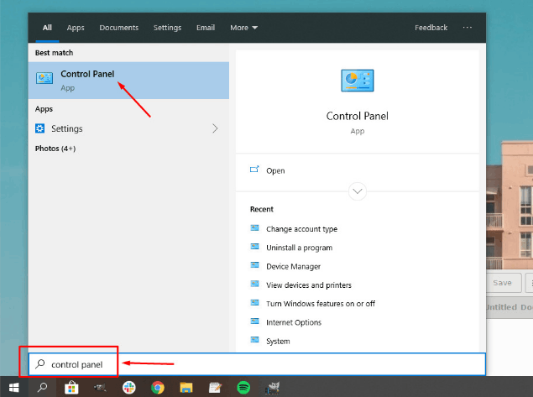Click the search magnifier inside search box
This screenshot has height=397, width=533.
[40, 364]
